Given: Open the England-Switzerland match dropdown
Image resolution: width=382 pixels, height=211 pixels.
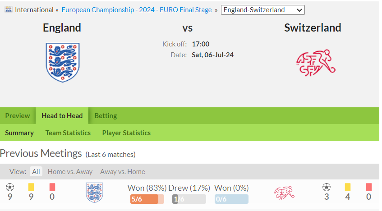Looking at the screenshot, I should [262, 10].
